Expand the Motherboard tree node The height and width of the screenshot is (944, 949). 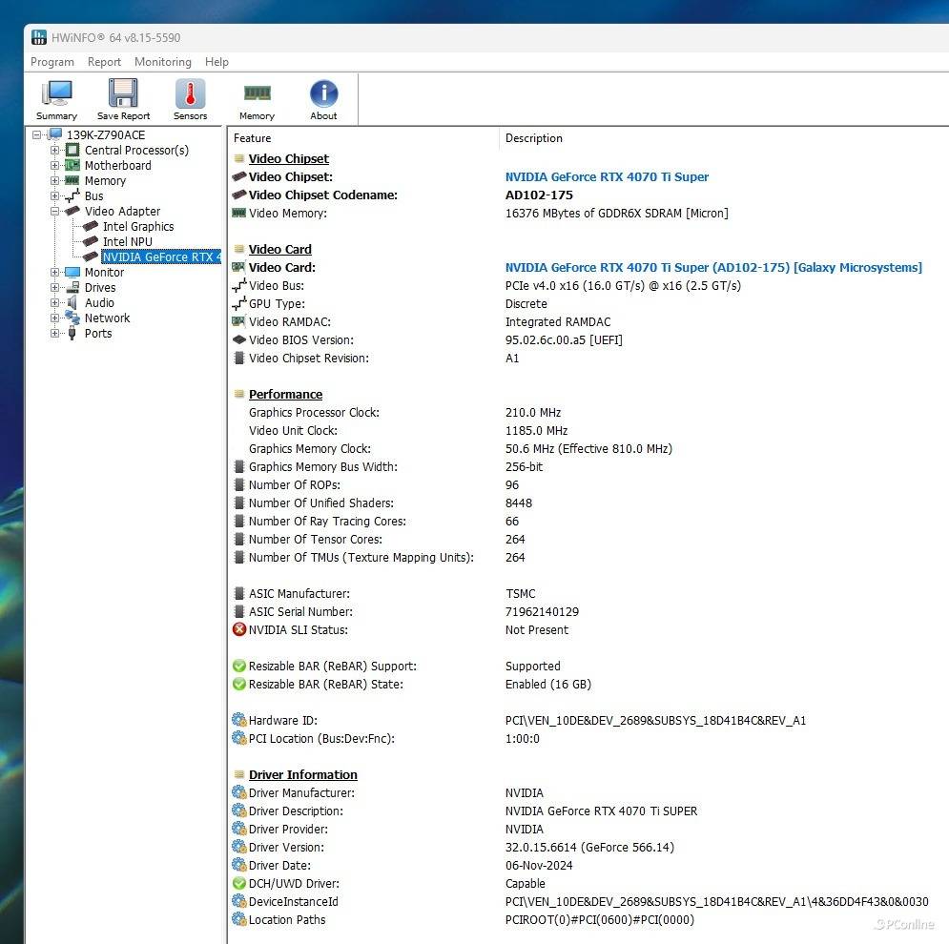click(x=55, y=166)
